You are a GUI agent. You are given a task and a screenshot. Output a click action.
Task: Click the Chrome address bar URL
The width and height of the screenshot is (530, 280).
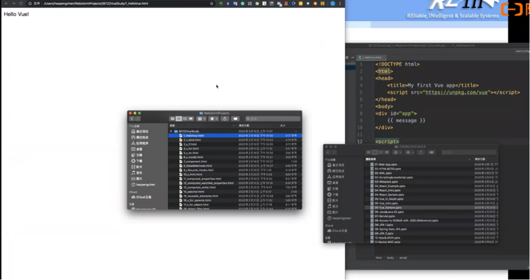click(96, 3)
